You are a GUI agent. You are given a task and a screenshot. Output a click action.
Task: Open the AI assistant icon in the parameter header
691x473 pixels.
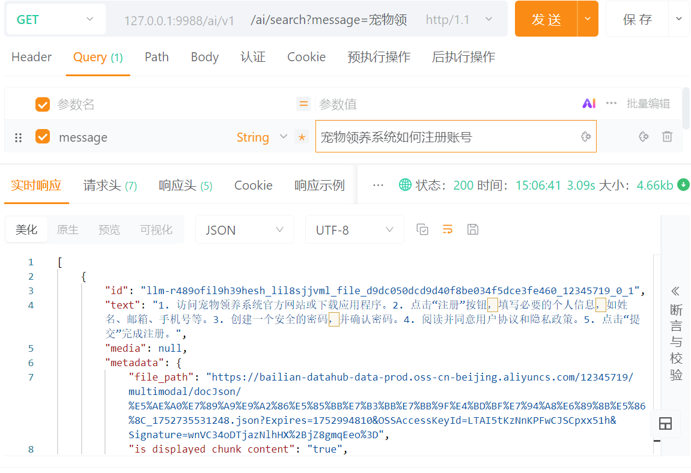pos(589,103)
